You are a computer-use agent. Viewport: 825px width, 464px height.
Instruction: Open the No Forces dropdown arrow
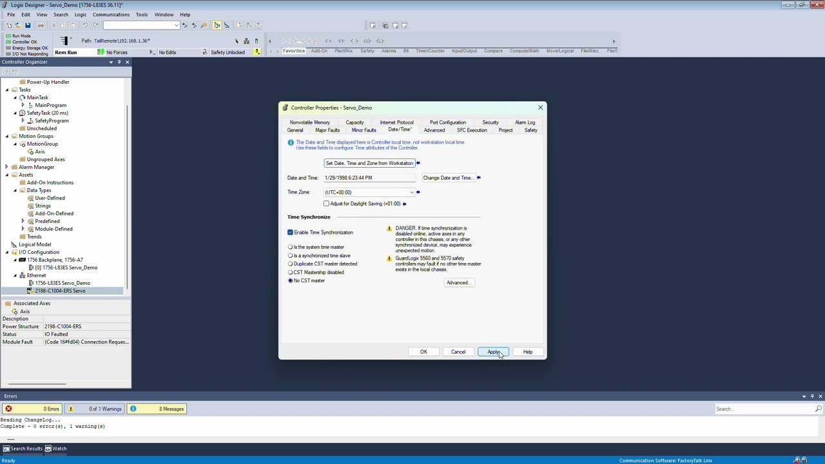point(151,52)
